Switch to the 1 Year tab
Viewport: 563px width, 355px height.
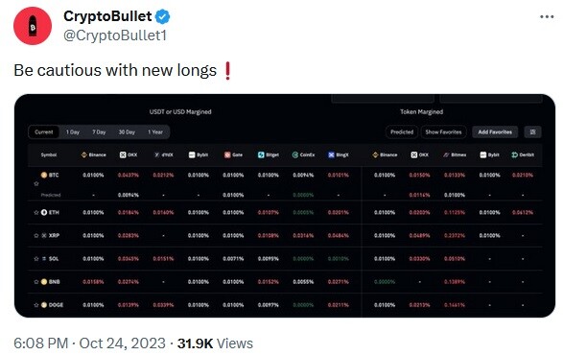[155, 131]
